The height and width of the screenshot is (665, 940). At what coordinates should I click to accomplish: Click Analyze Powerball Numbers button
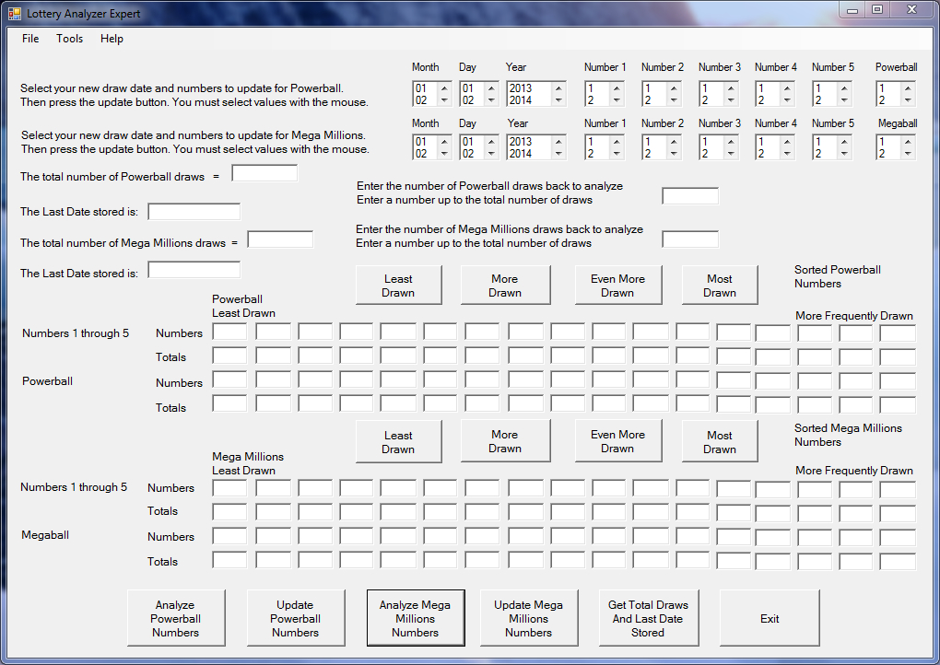coord(176,618)
